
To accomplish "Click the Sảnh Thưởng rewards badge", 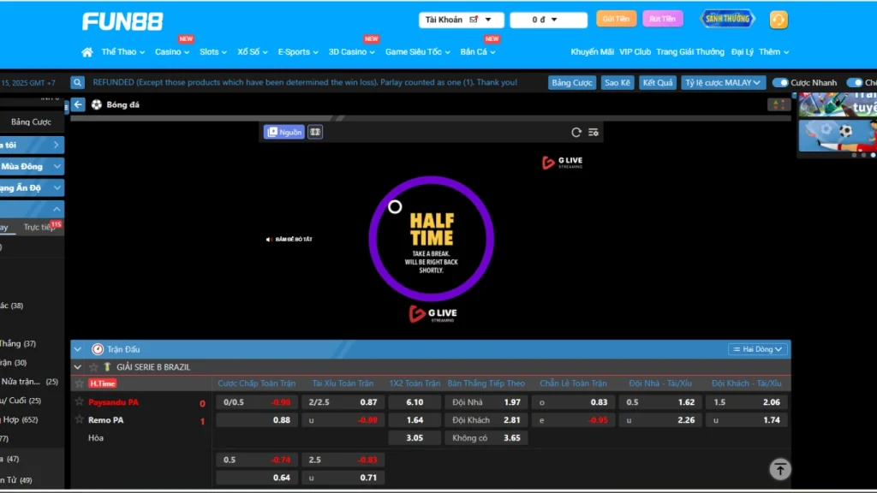I will tap(727, 19).
